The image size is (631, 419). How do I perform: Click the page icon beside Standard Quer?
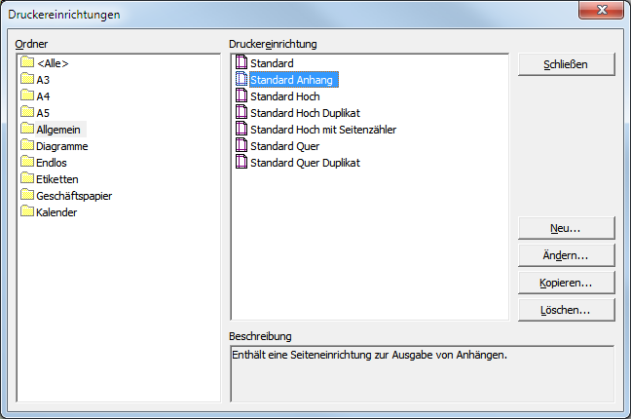pyautogui.click(x=241, y=146)
